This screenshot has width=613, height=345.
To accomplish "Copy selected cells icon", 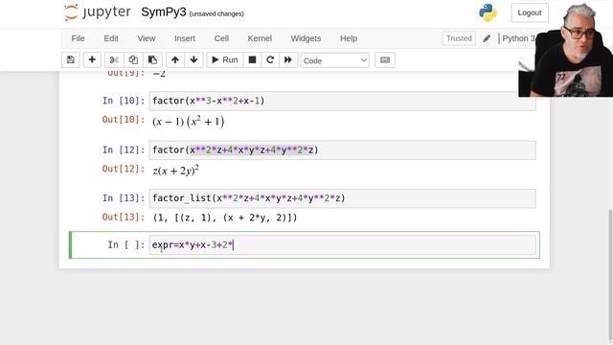I will [x=133, y=59].
